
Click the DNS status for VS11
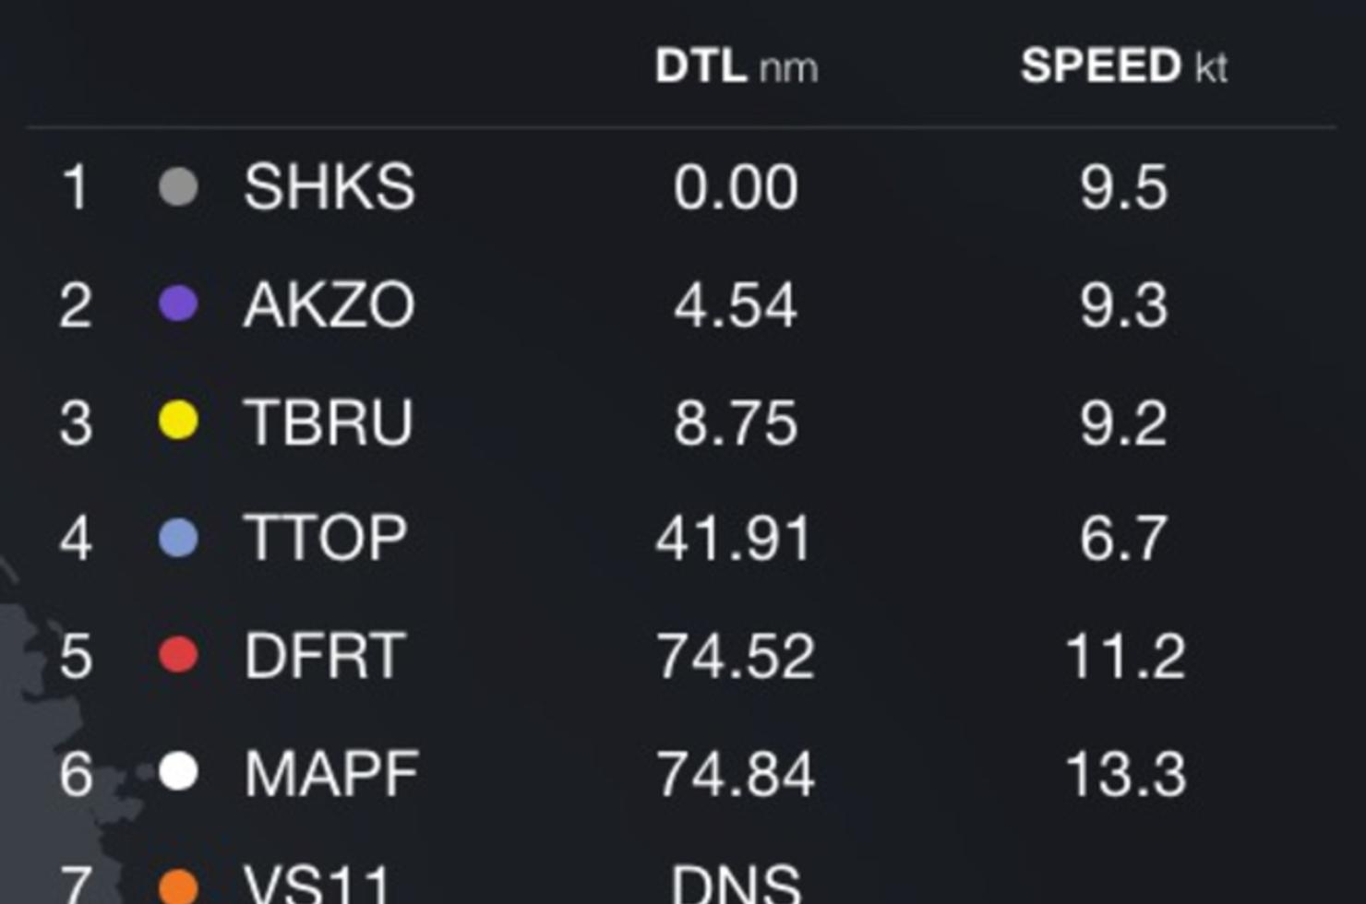pyautogui.click(x=736, y=884)
